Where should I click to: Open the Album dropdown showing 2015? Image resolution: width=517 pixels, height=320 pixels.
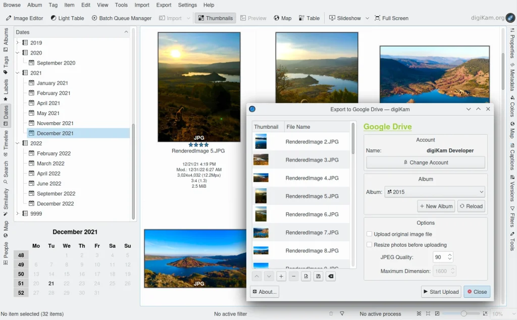[434, 192]
